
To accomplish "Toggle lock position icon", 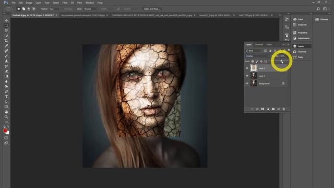I will (x=261, y=62).
